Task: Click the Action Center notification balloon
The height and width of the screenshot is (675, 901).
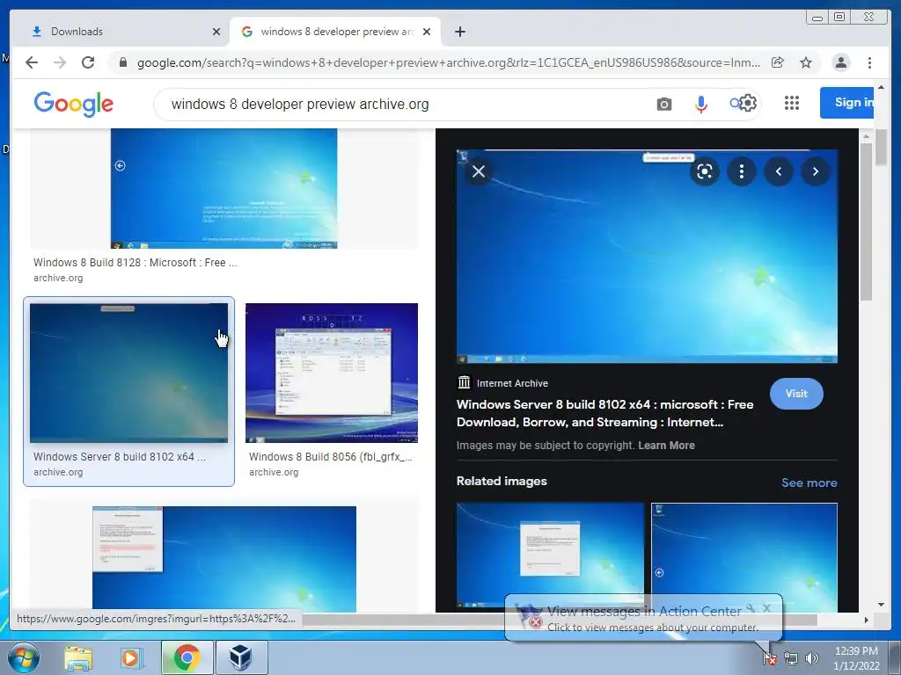Action: coord(643,618)
